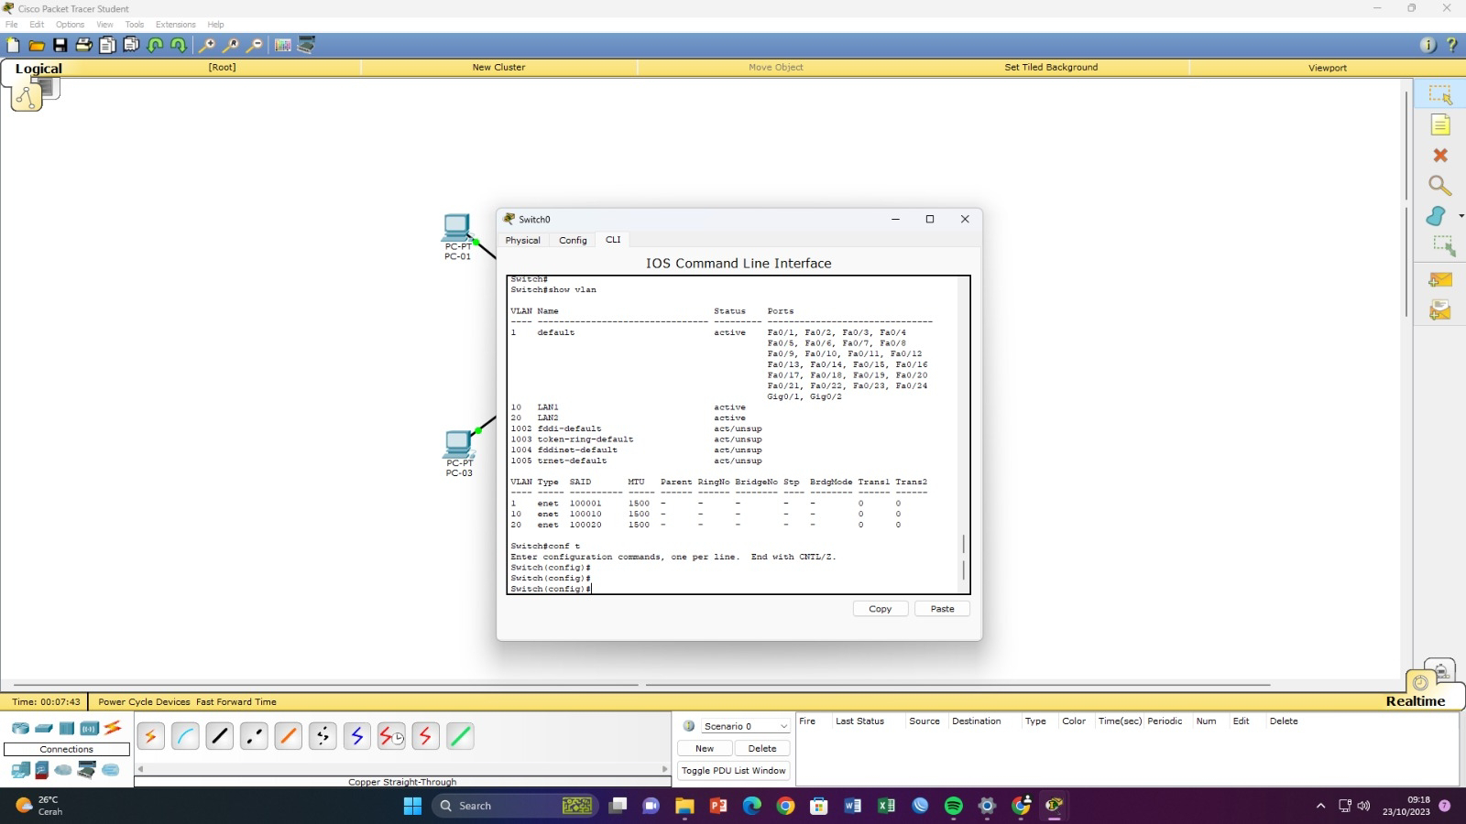Pick Automatically Choose Connection Type cable
Viewport: 1466px width, 824px height.
coord(151,736)
